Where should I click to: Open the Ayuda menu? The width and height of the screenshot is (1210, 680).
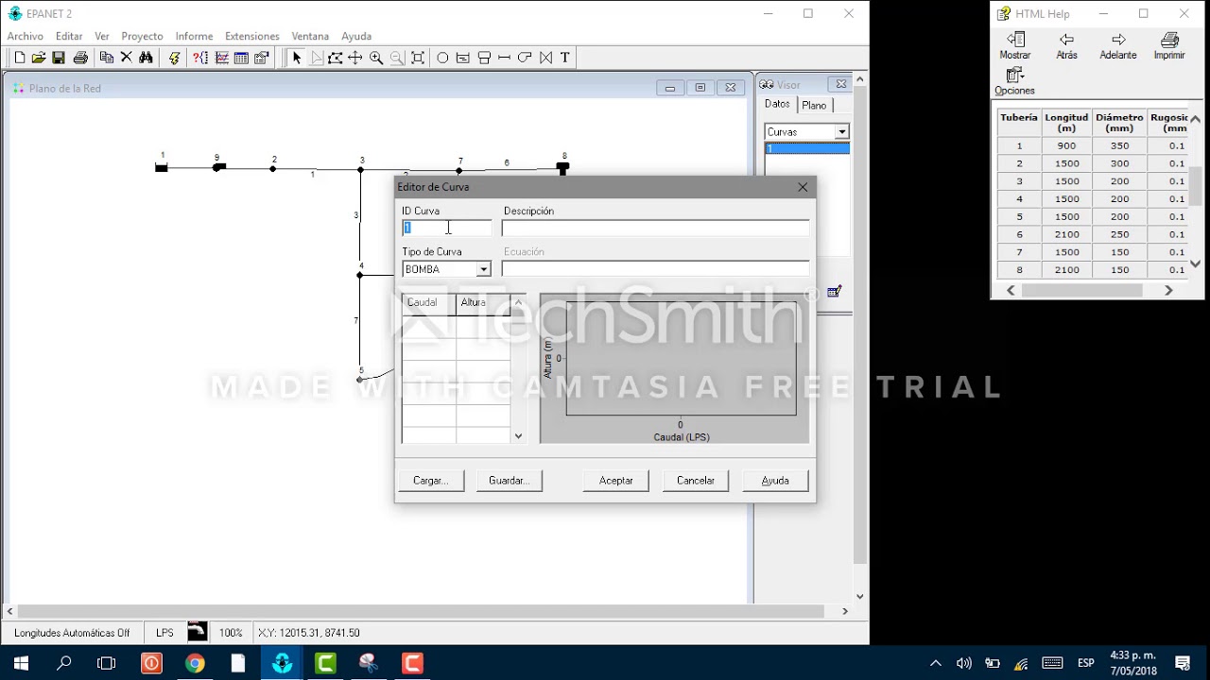pos(356,36)
